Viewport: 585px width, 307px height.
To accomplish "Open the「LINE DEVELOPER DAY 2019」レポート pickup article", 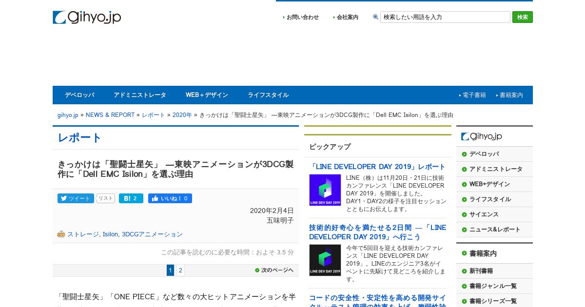I will [x=377, y=167].
